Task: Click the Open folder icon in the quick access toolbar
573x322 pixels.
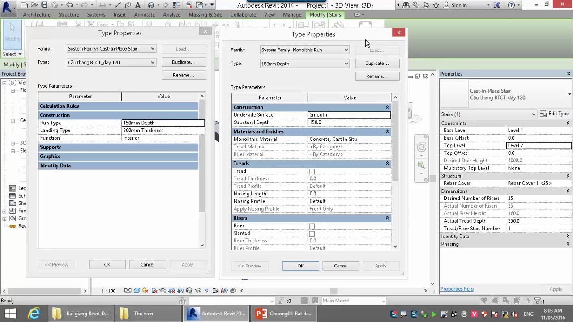Action: click(x=34, y=5)
